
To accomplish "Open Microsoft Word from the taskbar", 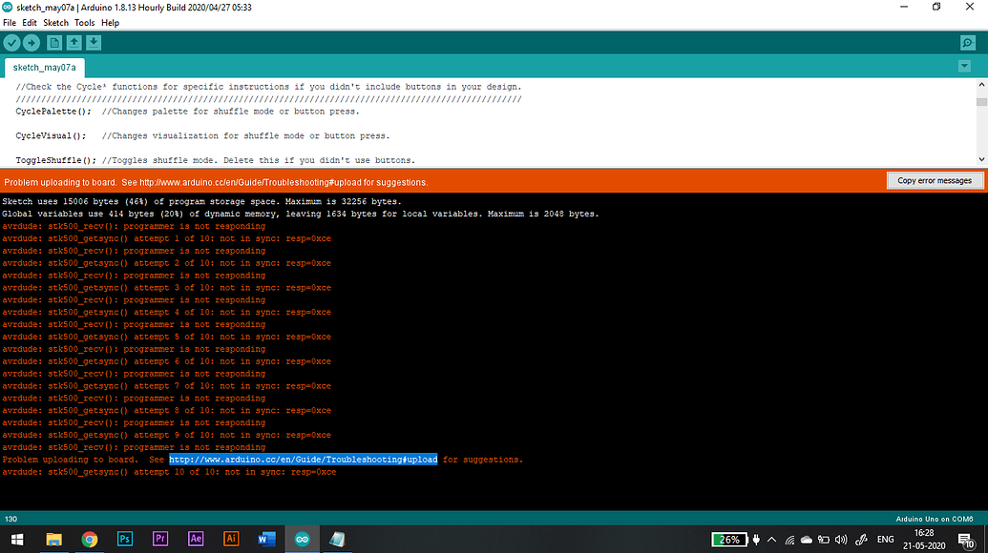I will [266, 539].
